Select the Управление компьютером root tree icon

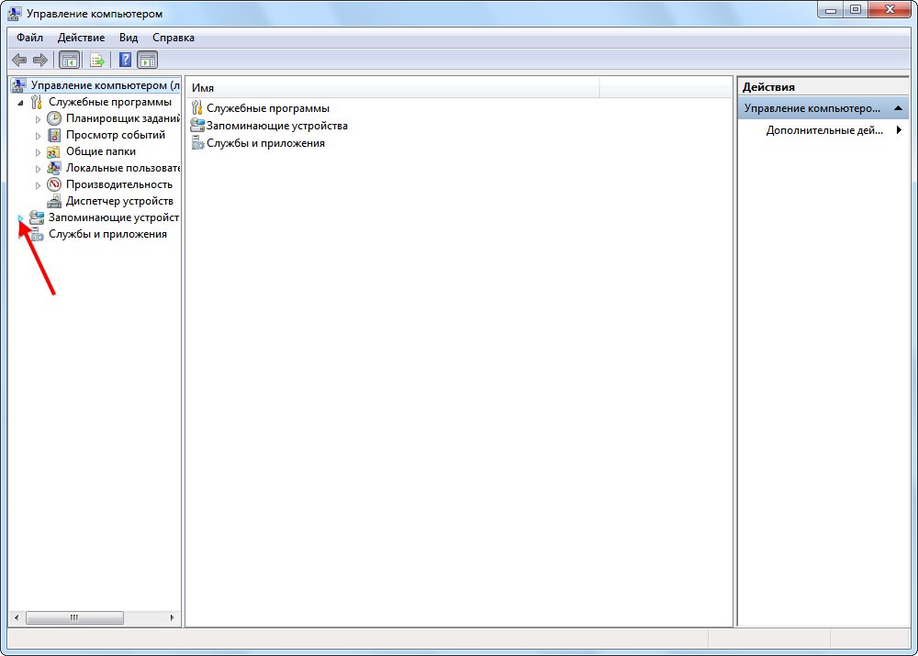(x=18, y=85)
